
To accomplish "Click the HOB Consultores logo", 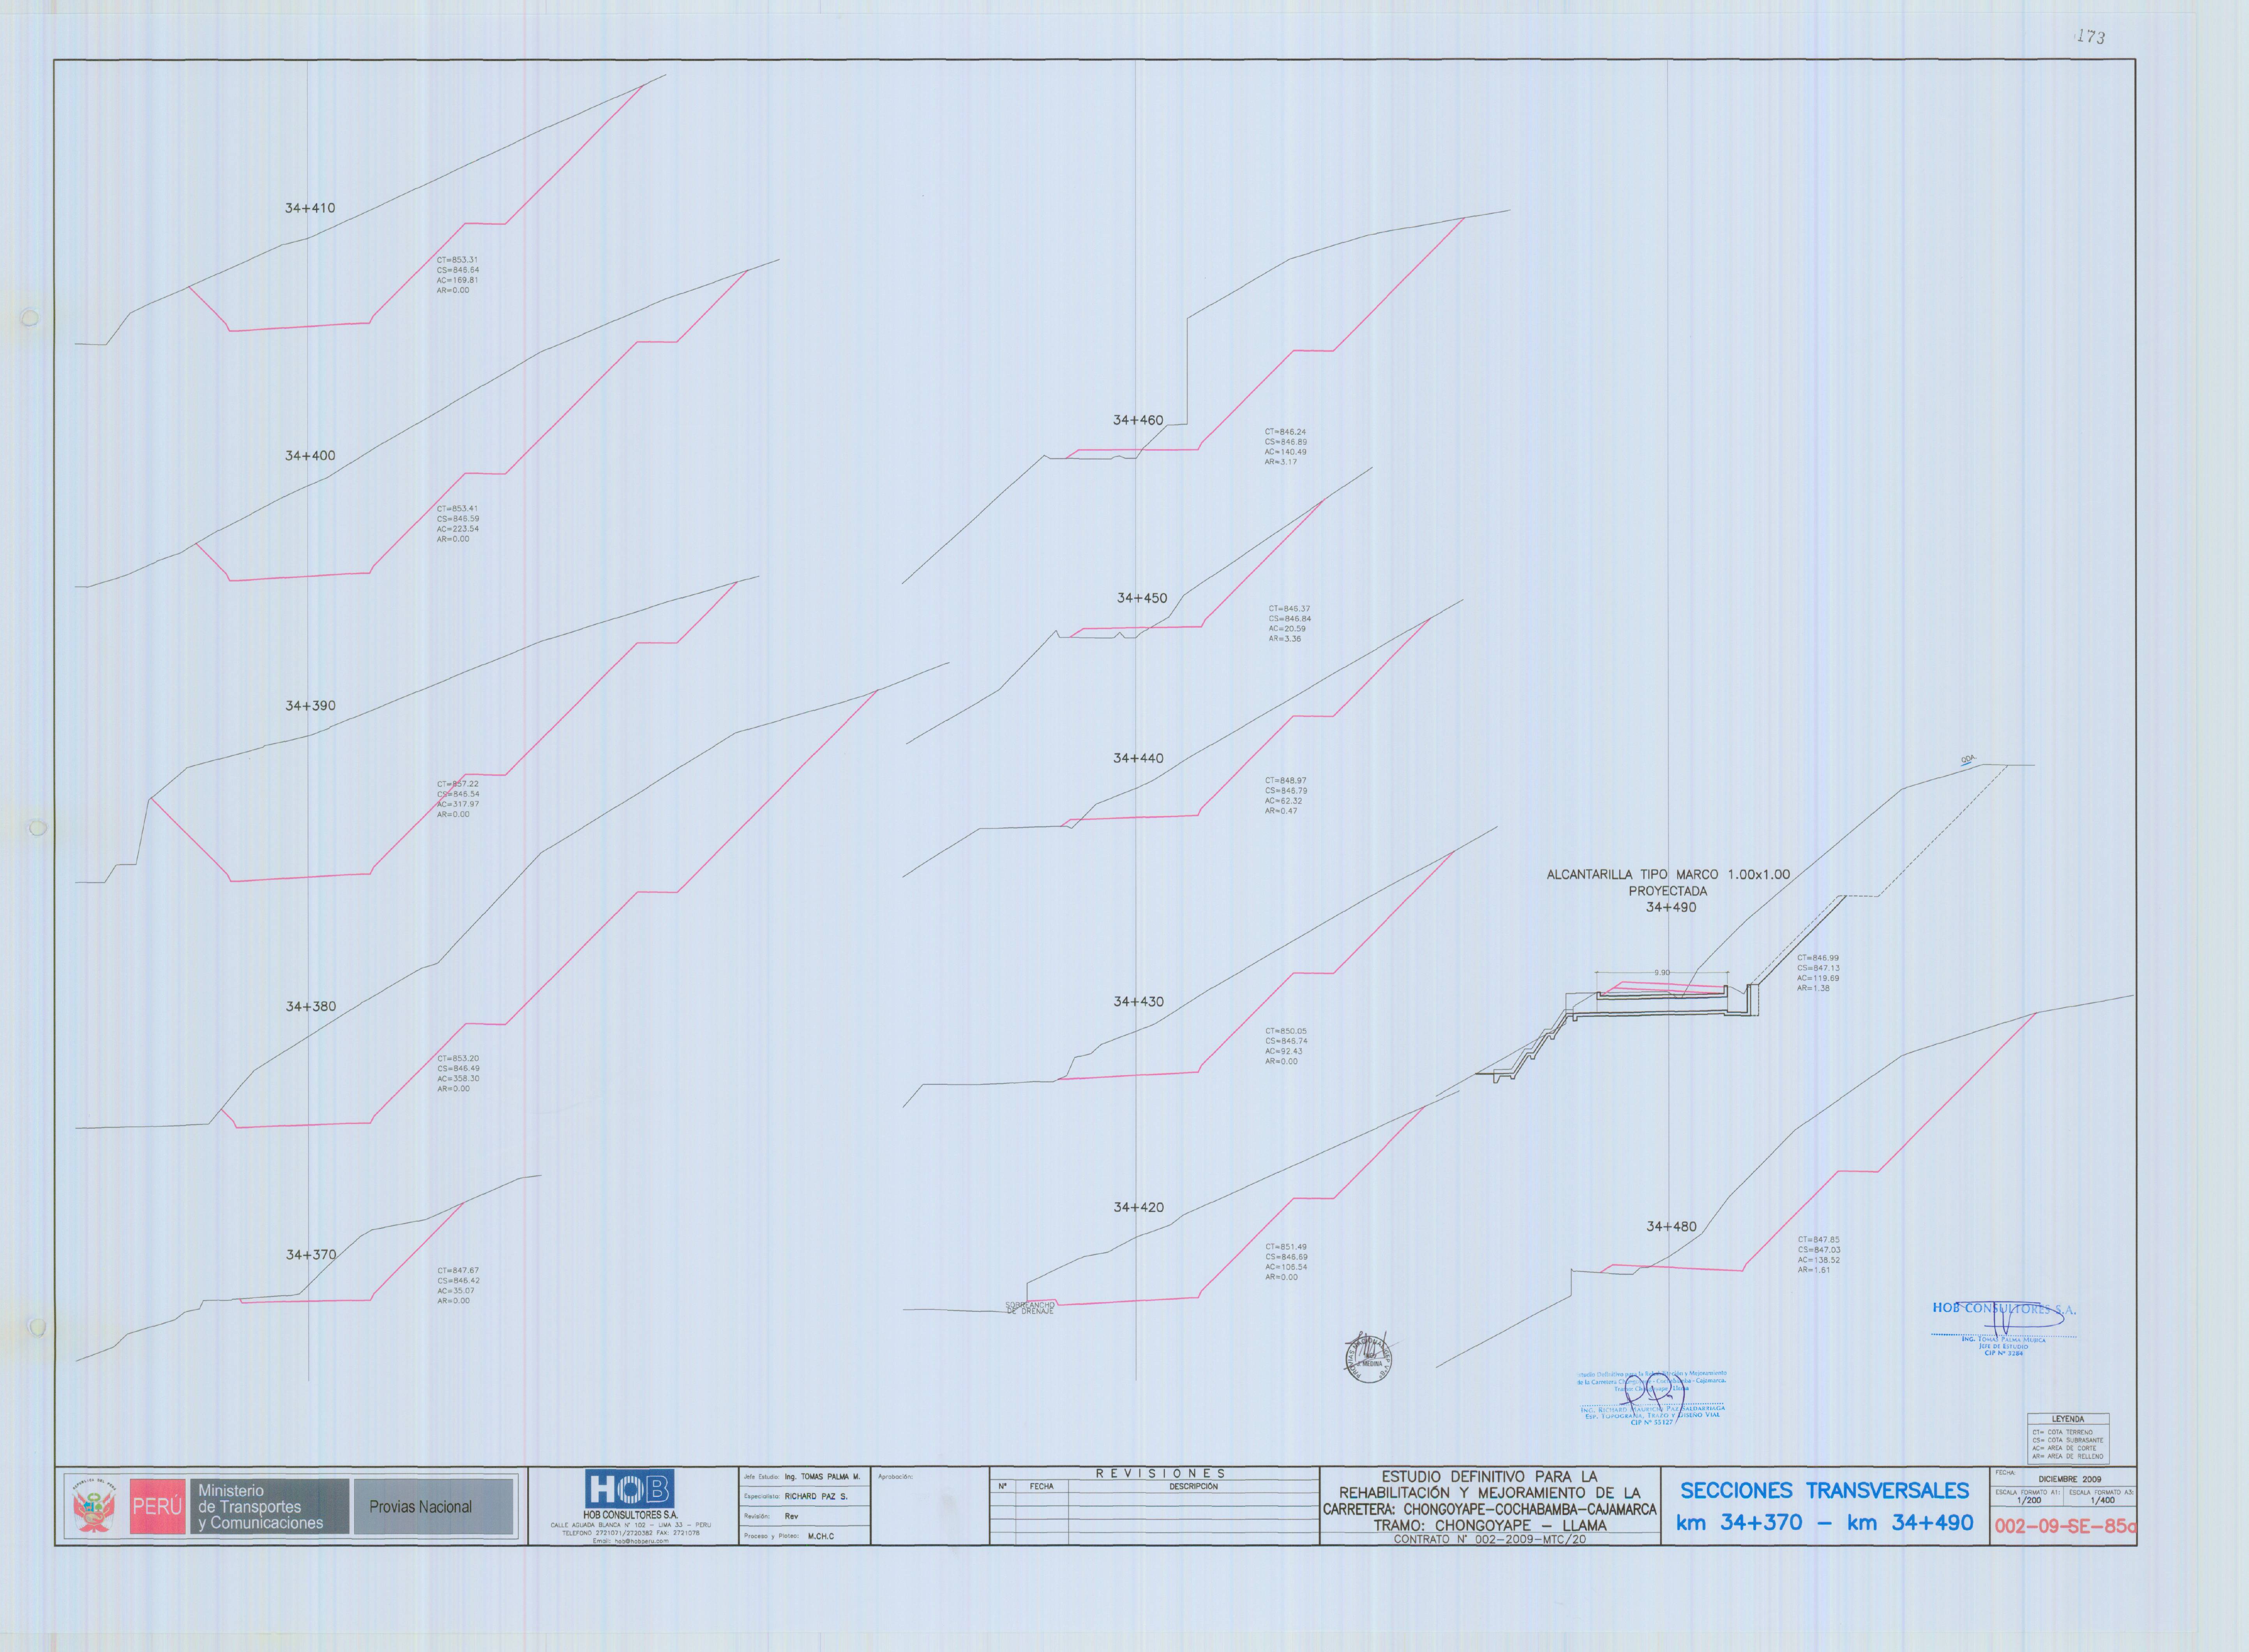I will 630,1489.
